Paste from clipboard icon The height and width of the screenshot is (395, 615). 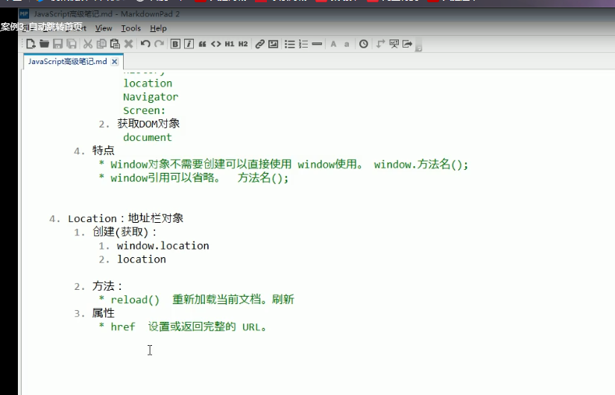(115, 44)
